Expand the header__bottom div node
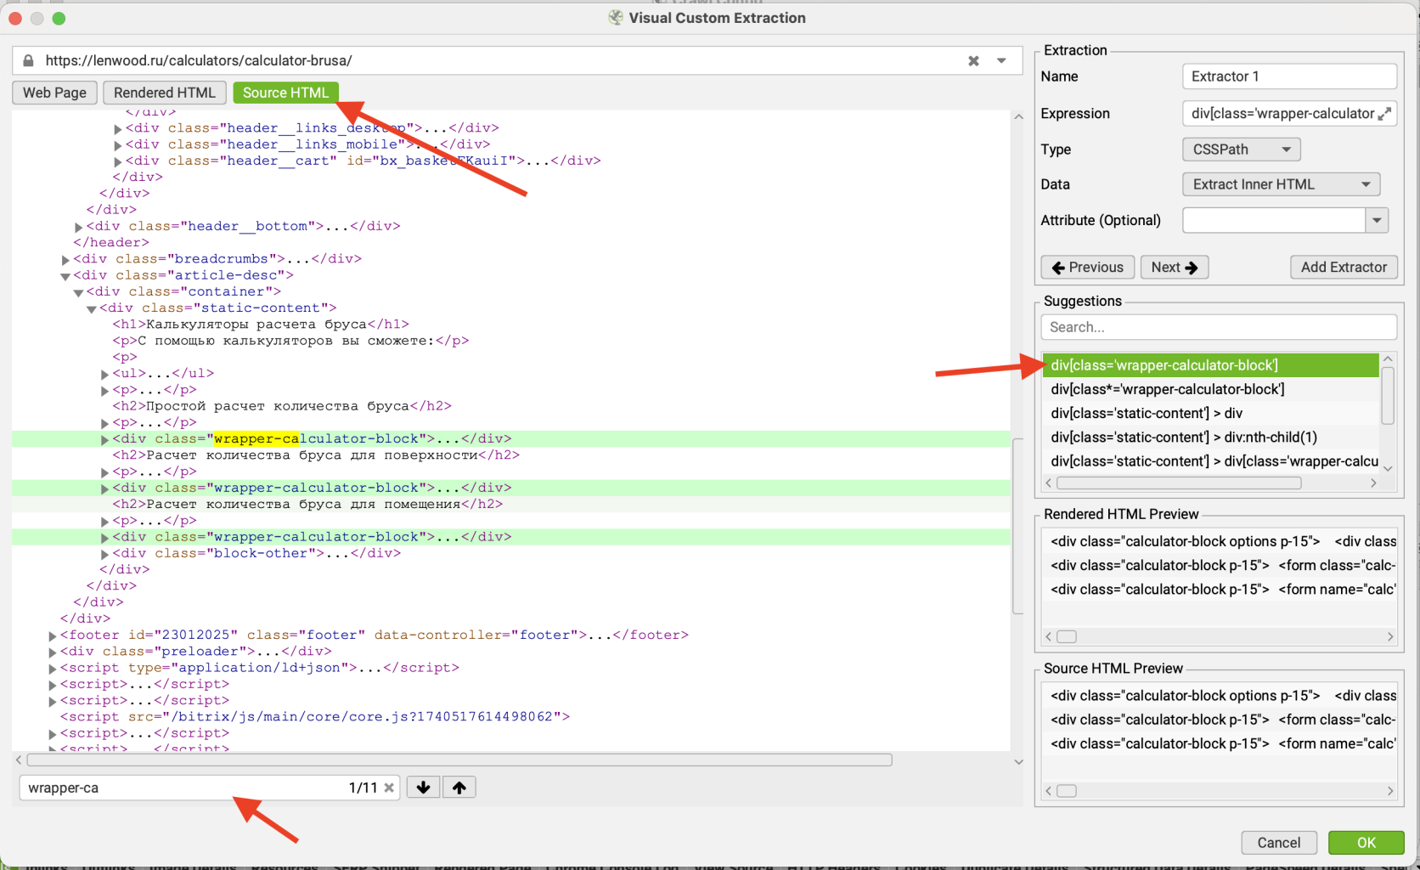 (x=79, y=227)
